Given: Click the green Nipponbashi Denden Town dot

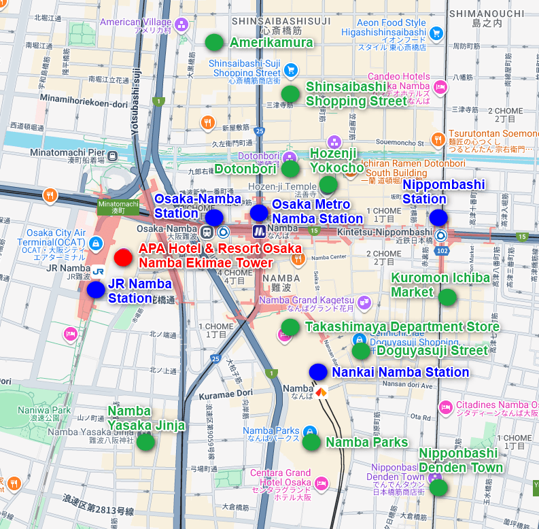Looking at the screenshot, I should click(438, 488).
